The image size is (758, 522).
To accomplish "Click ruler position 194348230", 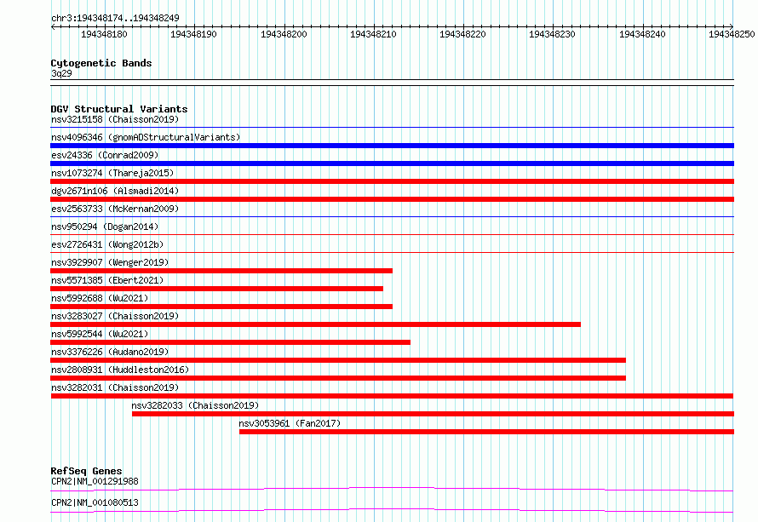I will (x=552, y=34).
